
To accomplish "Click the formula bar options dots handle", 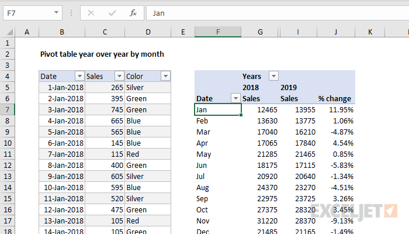I will point(71,13).
